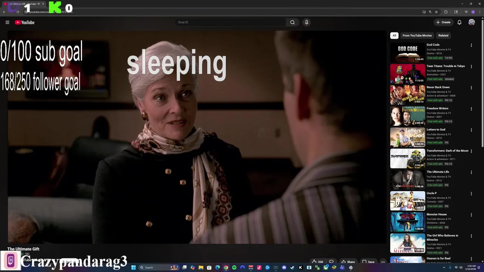
Task: Open the Chrome profile avatar
Action: tap(473, 12)
